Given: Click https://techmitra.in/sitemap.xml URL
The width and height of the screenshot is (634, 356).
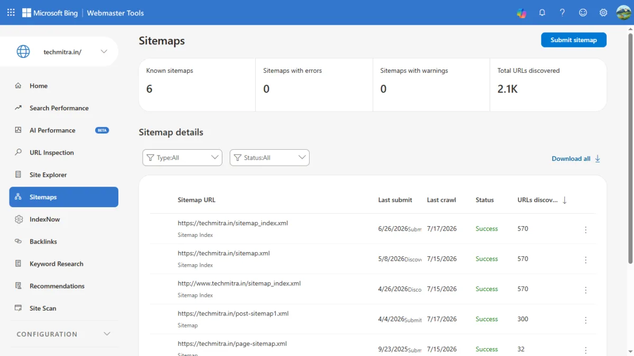Looking at the screenshot, I should (224, 253).
